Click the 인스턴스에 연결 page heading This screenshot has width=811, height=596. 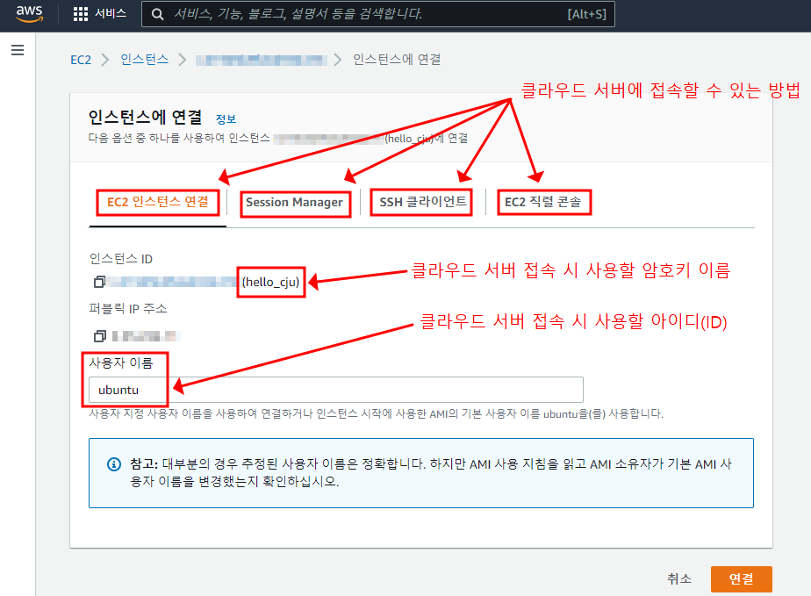(146, 118)
